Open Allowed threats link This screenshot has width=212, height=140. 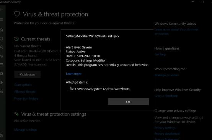click(x=25, y=92)
